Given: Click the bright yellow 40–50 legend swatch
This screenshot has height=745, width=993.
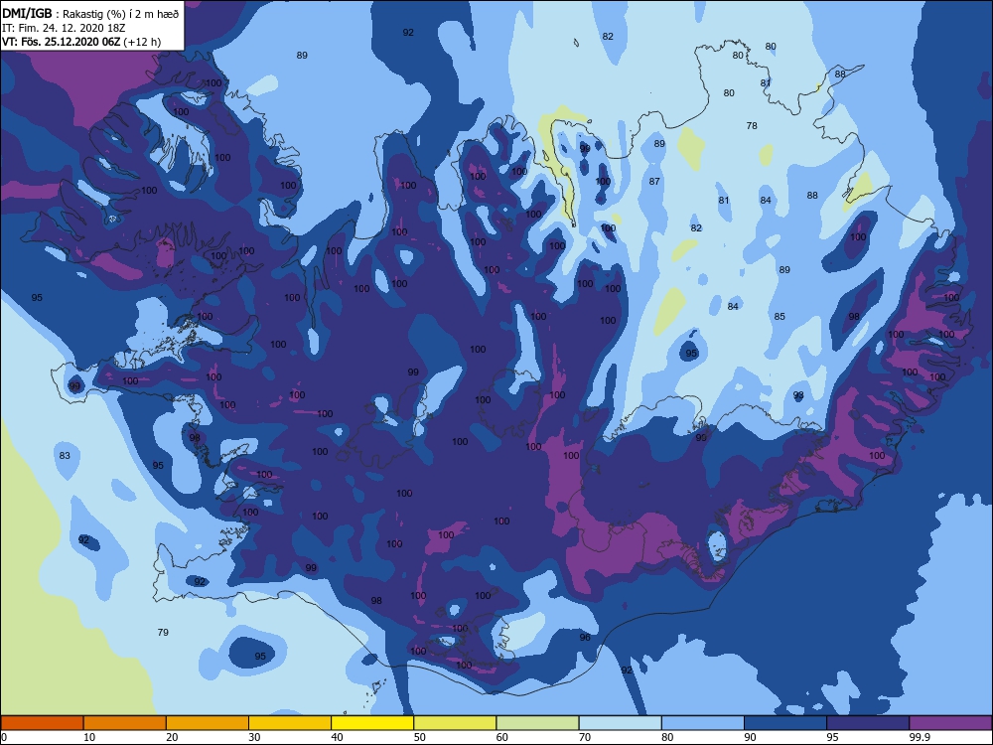Looking at the screenshot, I should [372, 723].
